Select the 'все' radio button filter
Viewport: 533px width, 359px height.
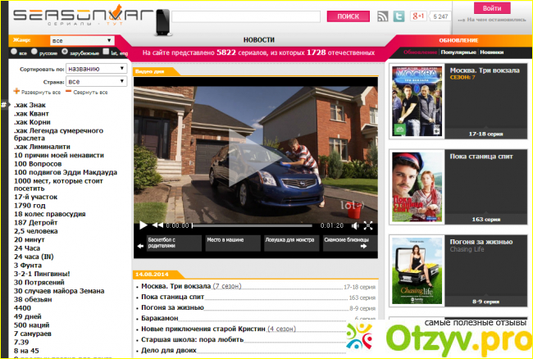(x=13, y=52)
